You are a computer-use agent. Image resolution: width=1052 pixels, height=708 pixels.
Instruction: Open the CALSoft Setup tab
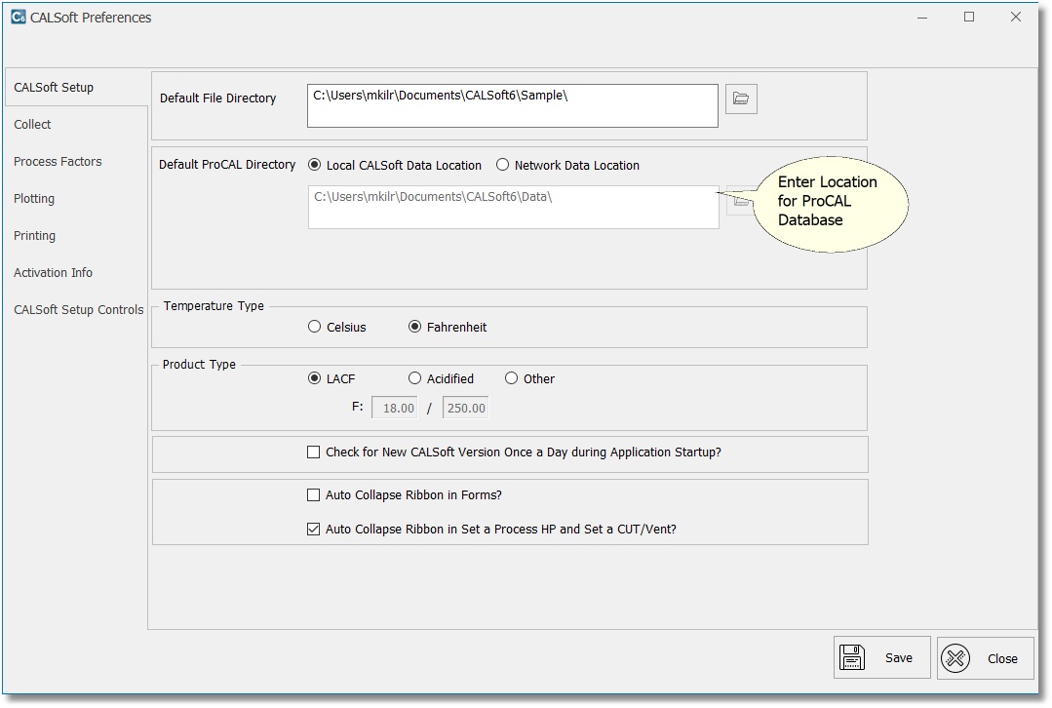click(x=76, y=87)
